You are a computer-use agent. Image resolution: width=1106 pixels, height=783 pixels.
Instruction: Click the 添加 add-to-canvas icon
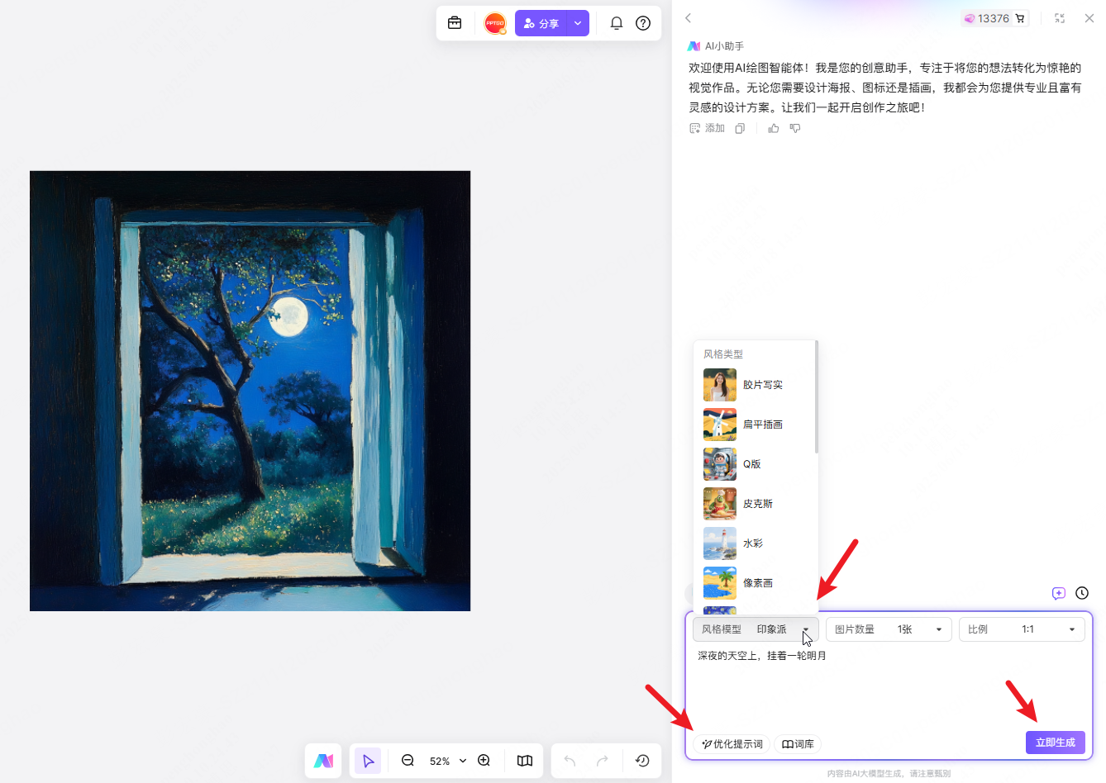[707, 128]
